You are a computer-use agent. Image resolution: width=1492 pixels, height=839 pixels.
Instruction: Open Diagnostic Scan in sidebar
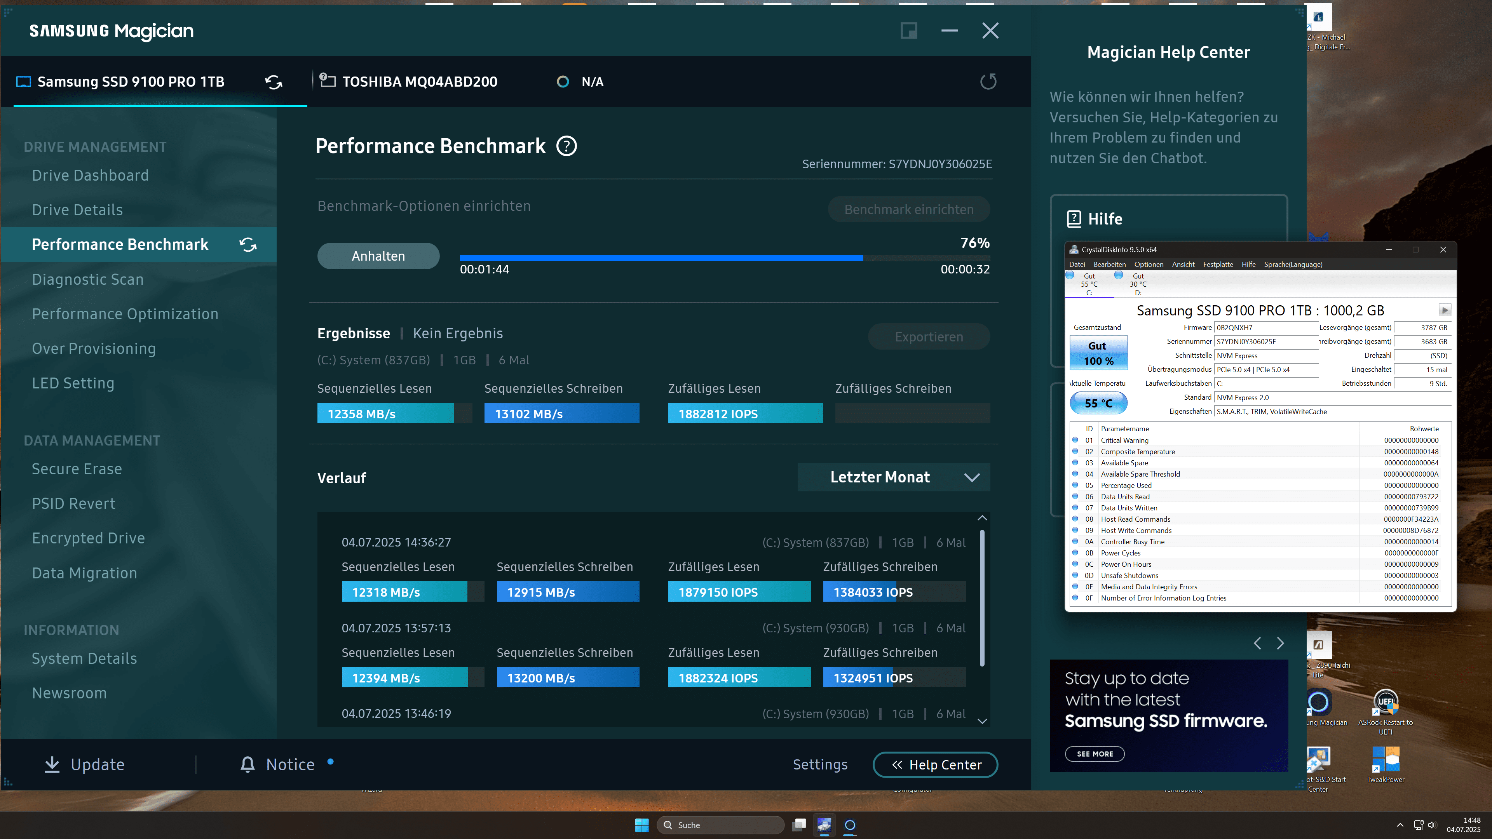pyautogui.click(x=87, y=279)
